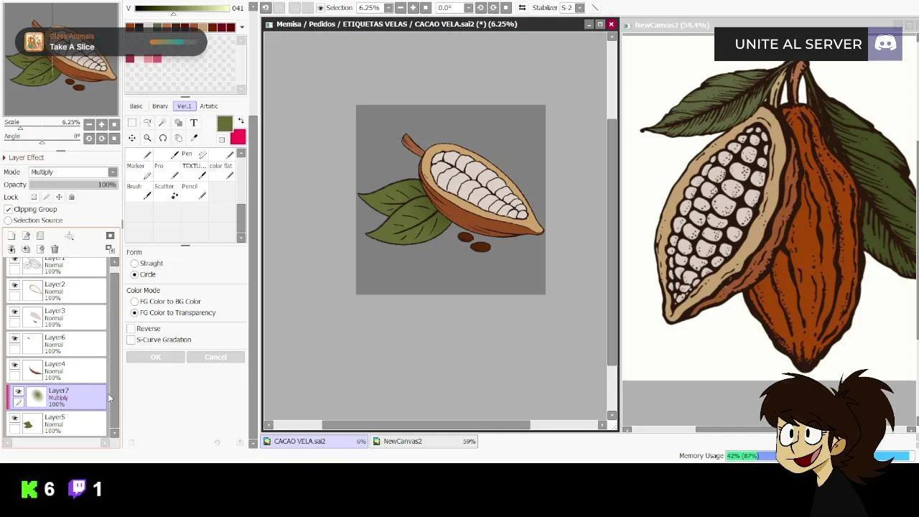This screenshot has height=517, width=919.
Task: Select the Lasso tool
Action: click(147, 123)
